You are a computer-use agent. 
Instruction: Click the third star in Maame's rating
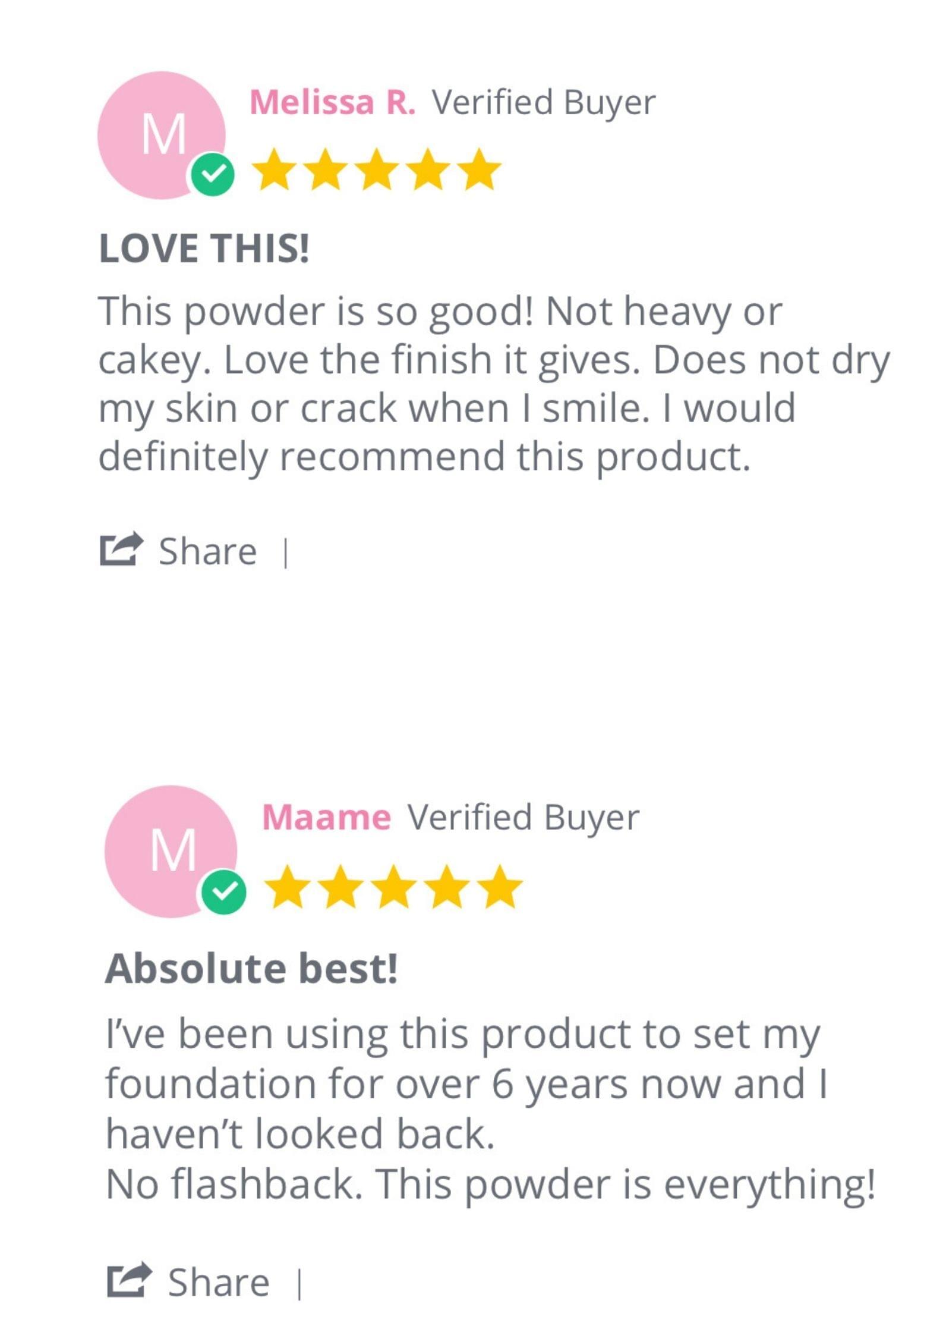pos(393,887)
